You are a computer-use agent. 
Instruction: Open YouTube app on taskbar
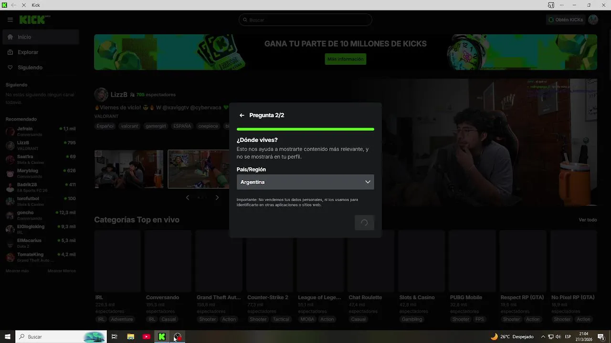147,336
